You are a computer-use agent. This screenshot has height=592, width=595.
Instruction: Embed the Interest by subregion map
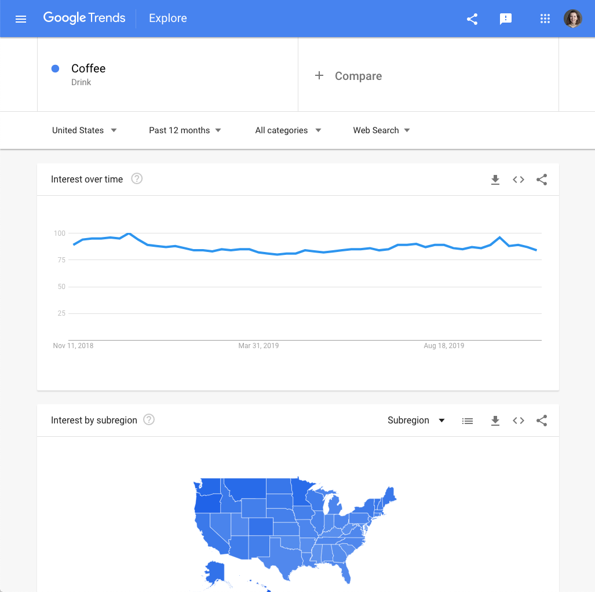pyautogui.click(x=519, y=421)
